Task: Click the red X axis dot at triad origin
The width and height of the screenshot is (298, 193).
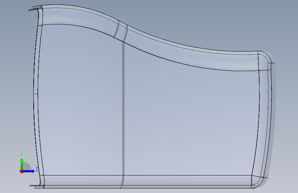Action: (21, 171)
